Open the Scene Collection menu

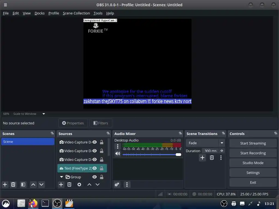[76, 13]
